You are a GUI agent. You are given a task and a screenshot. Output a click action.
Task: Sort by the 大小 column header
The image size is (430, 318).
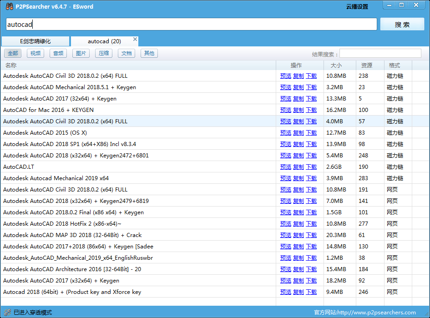(x=340, y=65)
